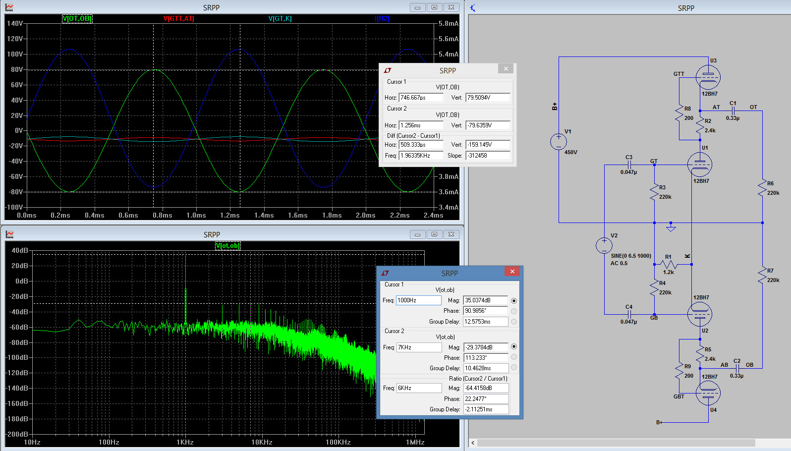
Task: Click the schematic scrollbar's left arrow
Action: [473, 443]
